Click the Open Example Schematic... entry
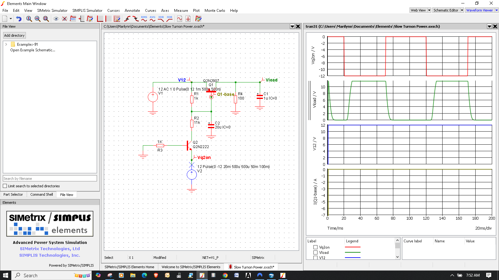499x280 pixels. pyautogui.click(x=33, y=50)
